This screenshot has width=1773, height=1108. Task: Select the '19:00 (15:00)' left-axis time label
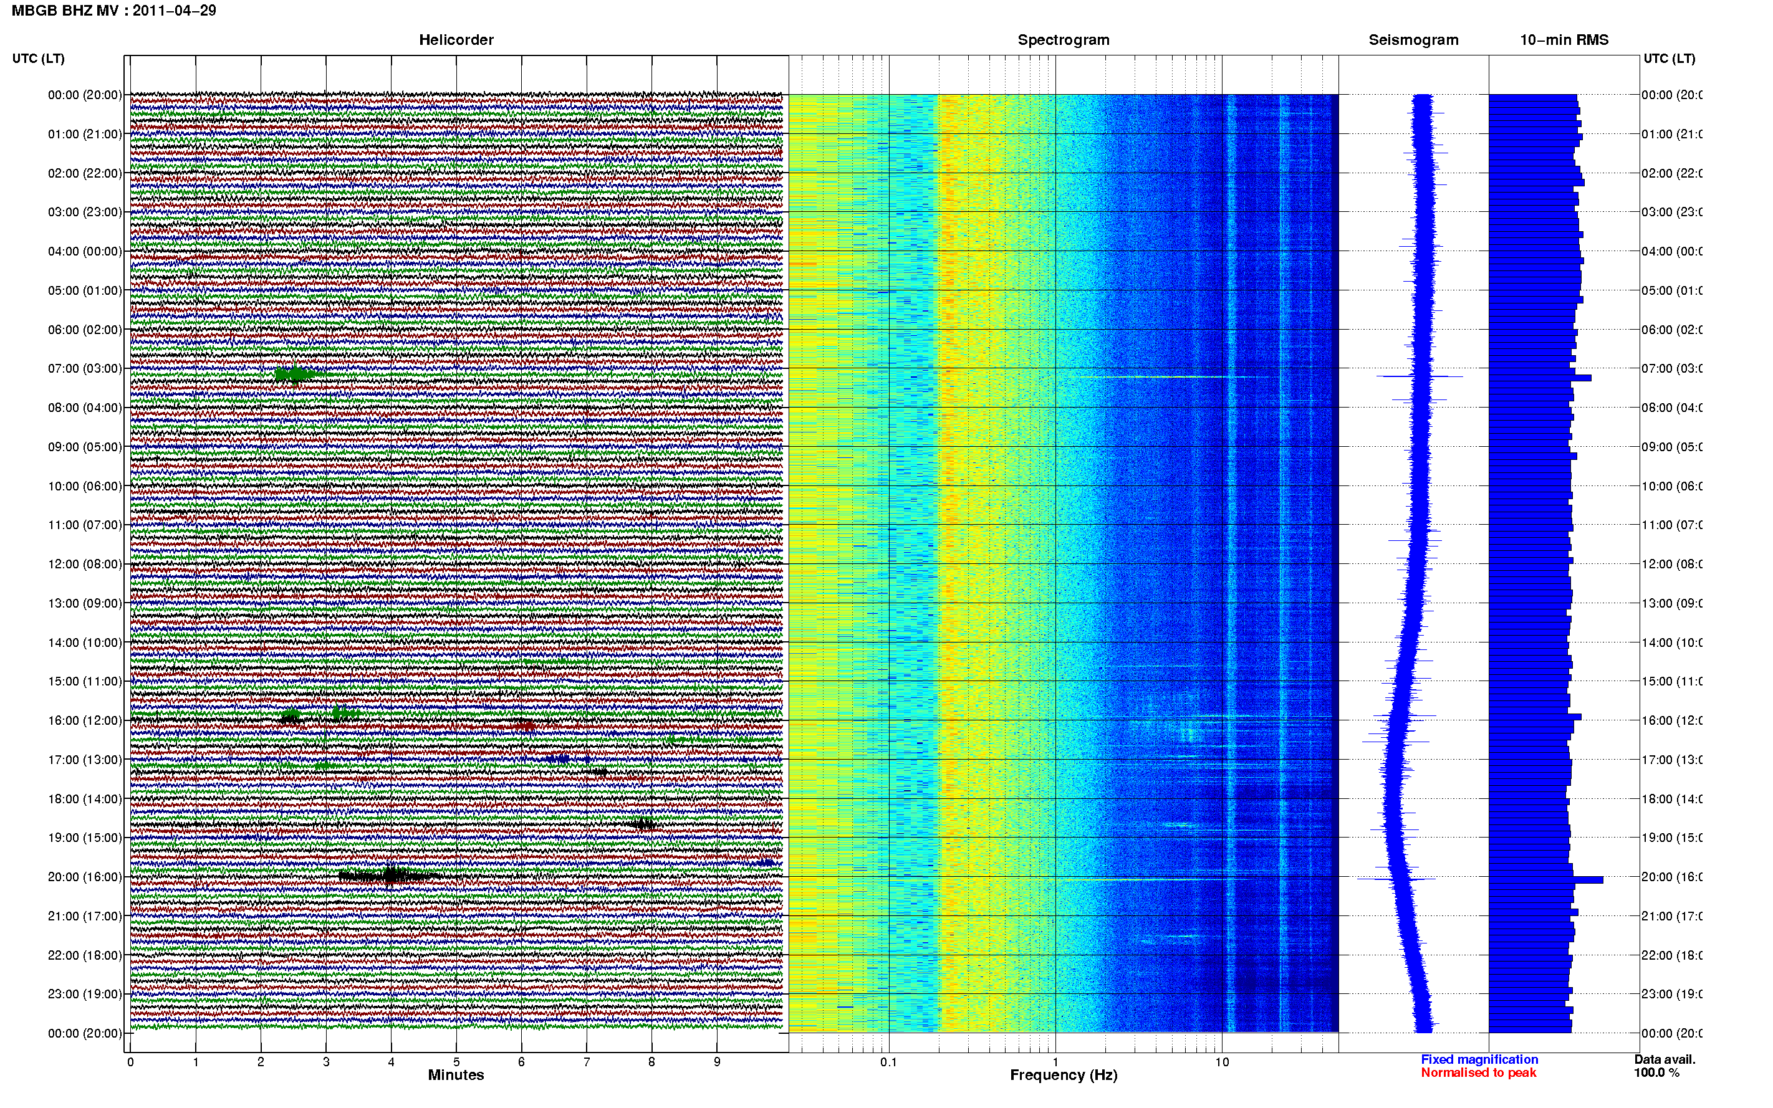[x=85, y=837]
